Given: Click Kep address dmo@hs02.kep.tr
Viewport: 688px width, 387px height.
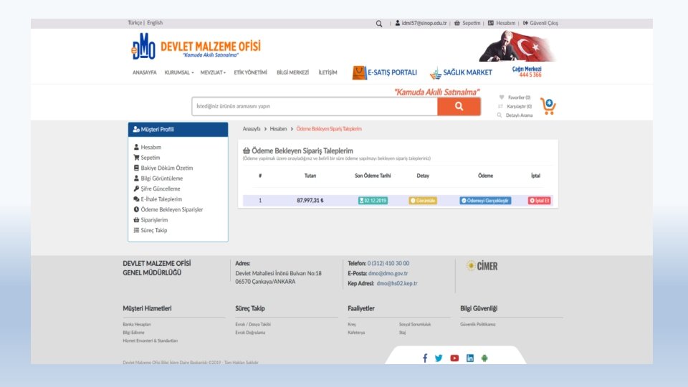Looking at the screenshot, I should [397, 284].
